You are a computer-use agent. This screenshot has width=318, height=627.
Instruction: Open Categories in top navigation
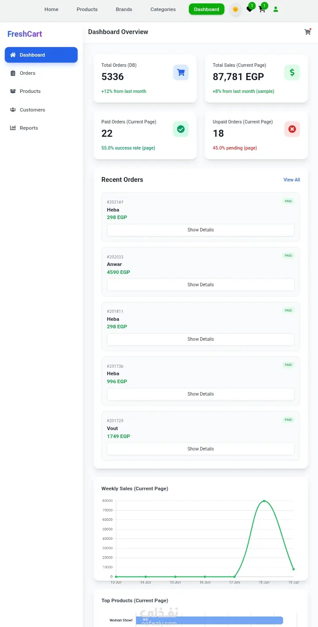[x=163, y=9]
